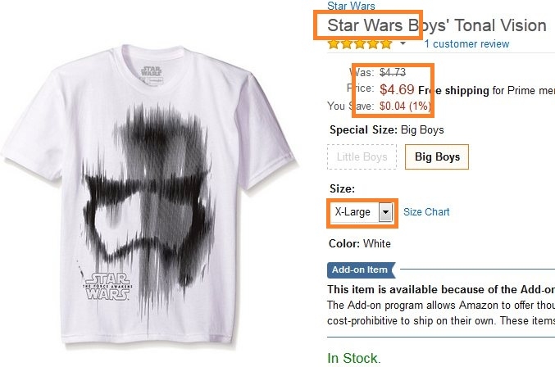This screenshot has width=555, height=367.
Task: Select the Little Boys size option
Action: coord(362,156)
